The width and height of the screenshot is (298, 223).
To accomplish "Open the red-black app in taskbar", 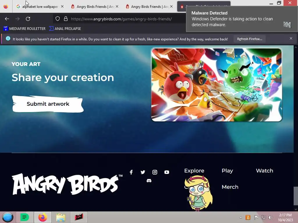I will 79,217.
